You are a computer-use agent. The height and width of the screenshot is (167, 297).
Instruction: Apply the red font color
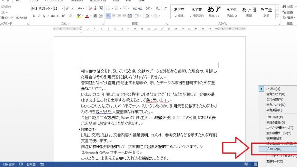pyautogui.click(x=87, y=16)
